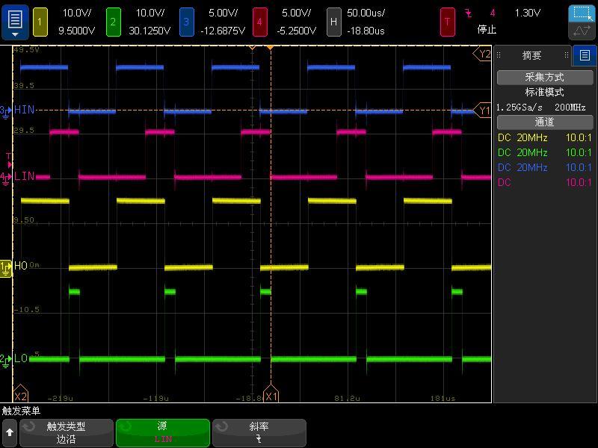Click the channel 2 ground marker beside LO

click(6, 361)
